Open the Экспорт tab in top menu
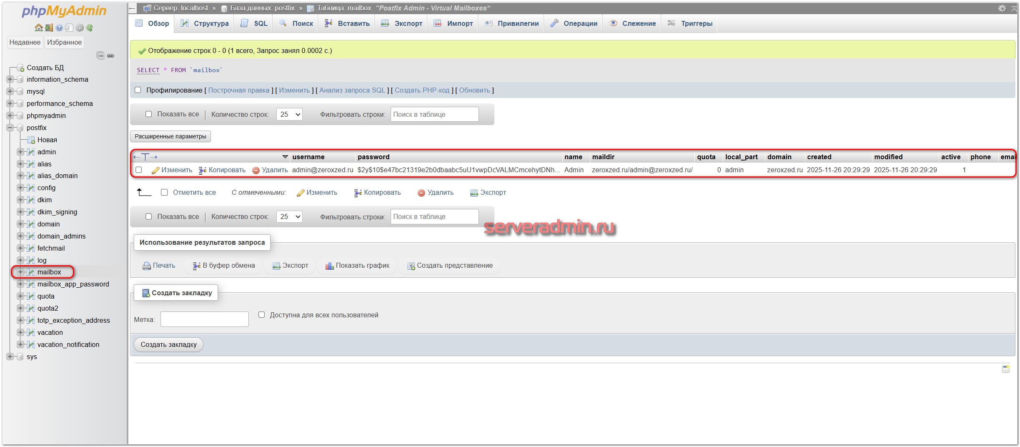 pyautogui.click(x=402, y=23)
